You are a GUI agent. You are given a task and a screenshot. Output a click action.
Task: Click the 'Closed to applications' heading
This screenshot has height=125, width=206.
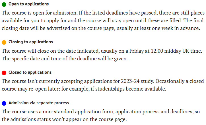30,72
